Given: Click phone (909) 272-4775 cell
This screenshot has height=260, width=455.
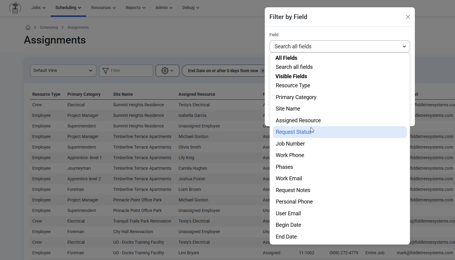Looking at the screenshot, I should [344, 253].
